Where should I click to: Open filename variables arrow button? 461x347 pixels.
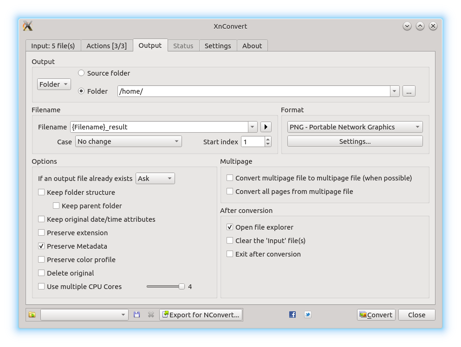266,127
